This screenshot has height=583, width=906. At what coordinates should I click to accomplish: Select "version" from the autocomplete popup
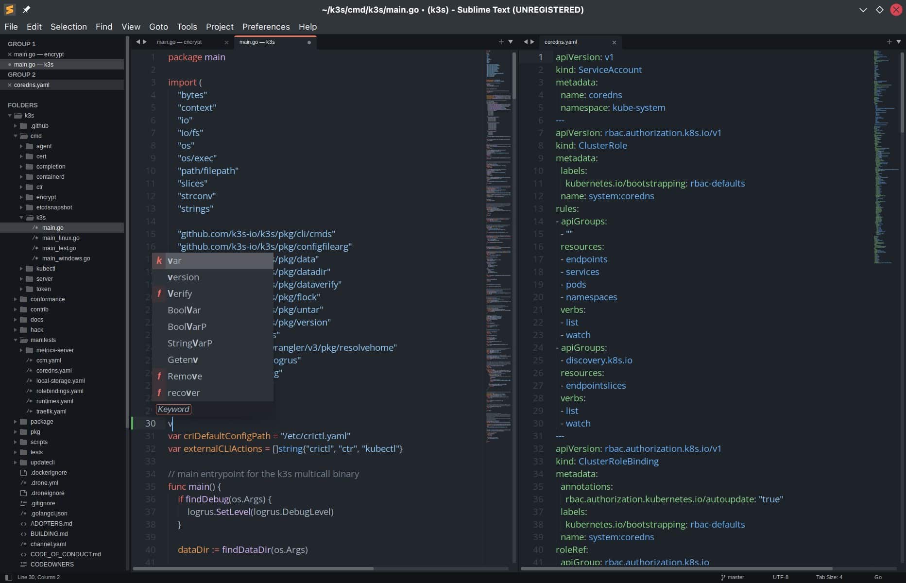point(184,277)
